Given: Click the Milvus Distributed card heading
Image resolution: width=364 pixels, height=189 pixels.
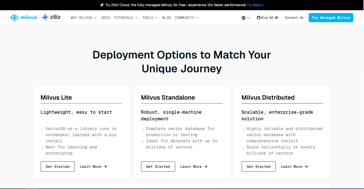Looking at the screenshot, I should pos(268,98).
